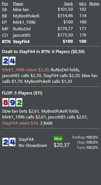The image size is (101, 185).
Task: Select the bold StayFit4 BTN row
Action: point(50,41)
